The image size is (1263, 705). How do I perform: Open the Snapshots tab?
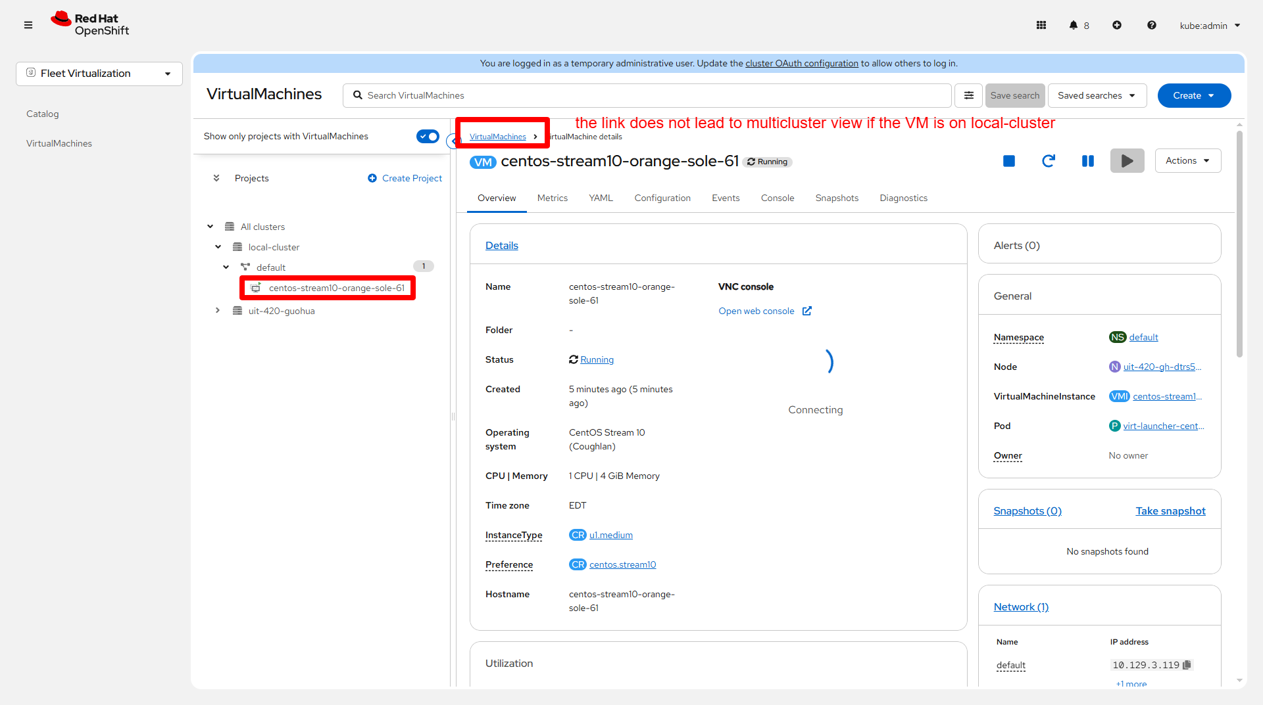pos(837,198)
